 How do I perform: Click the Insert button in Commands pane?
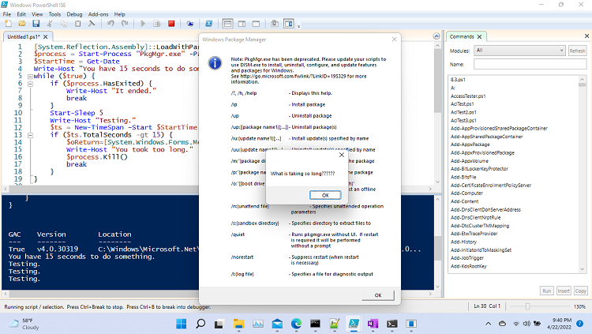point(564,291)
